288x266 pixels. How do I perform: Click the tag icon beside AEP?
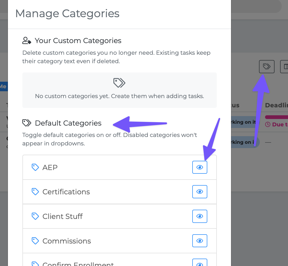(x=35, y=167)
